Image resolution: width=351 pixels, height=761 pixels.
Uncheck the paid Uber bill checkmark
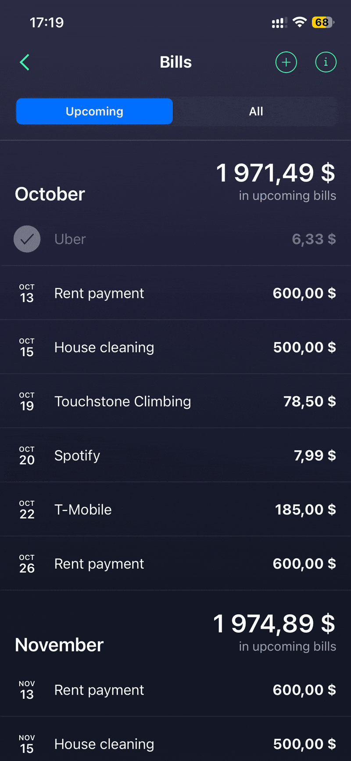[x=27, y=239]
